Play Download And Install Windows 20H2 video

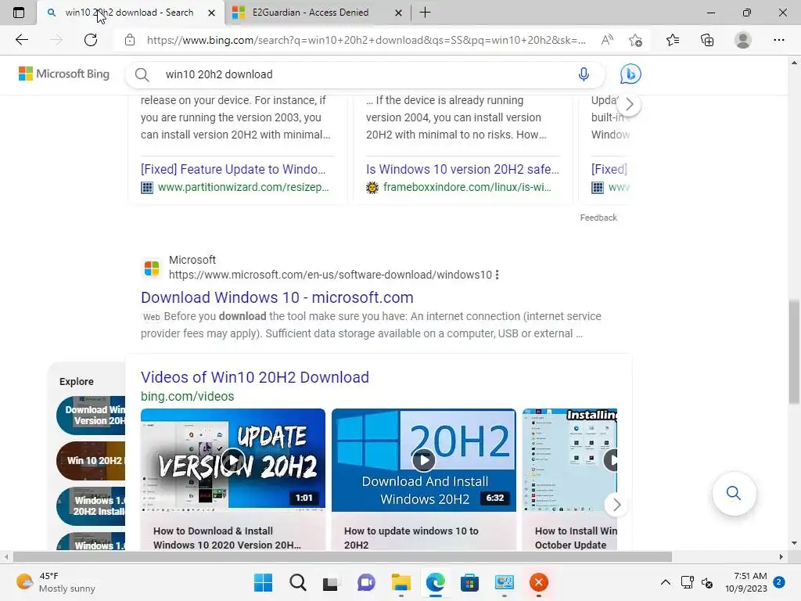coord(423,460)
